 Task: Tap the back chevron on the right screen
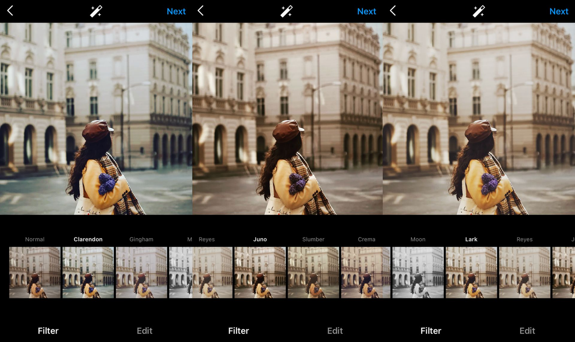pos(393,11)
